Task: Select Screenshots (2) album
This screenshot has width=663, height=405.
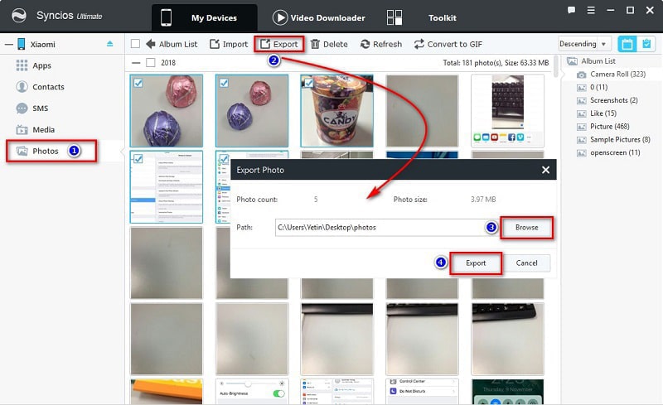Action: click(x=613, y=100)
